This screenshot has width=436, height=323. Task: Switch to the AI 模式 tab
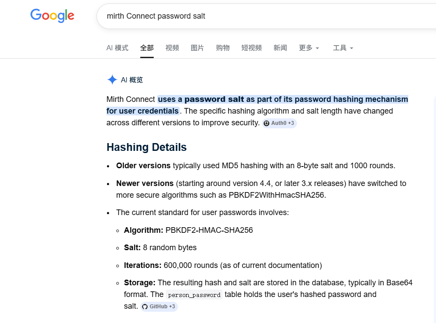tap(117, 48)
